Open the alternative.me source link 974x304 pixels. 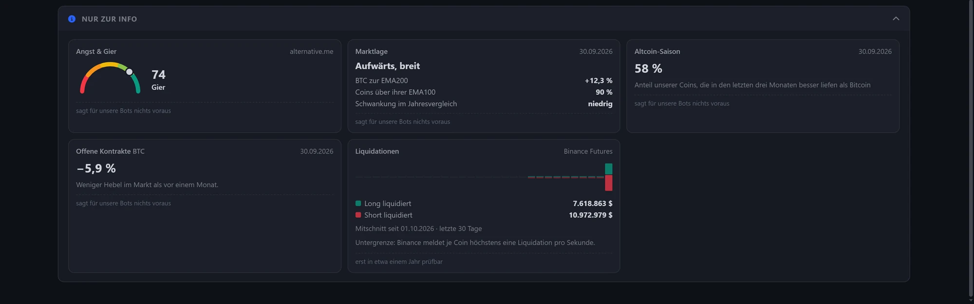coord(311,51)
